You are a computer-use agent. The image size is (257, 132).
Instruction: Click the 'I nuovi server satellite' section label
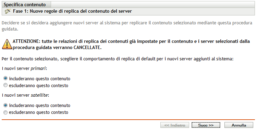click(25, 95)
